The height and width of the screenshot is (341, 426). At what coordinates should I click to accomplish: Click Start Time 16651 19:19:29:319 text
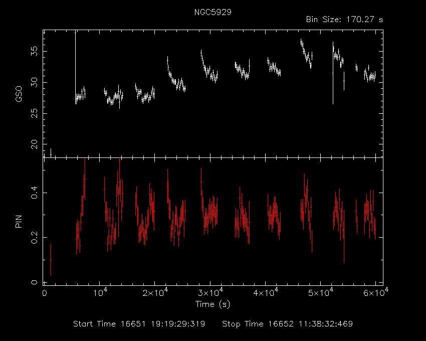pyautogui.click(x=139, y=324)
